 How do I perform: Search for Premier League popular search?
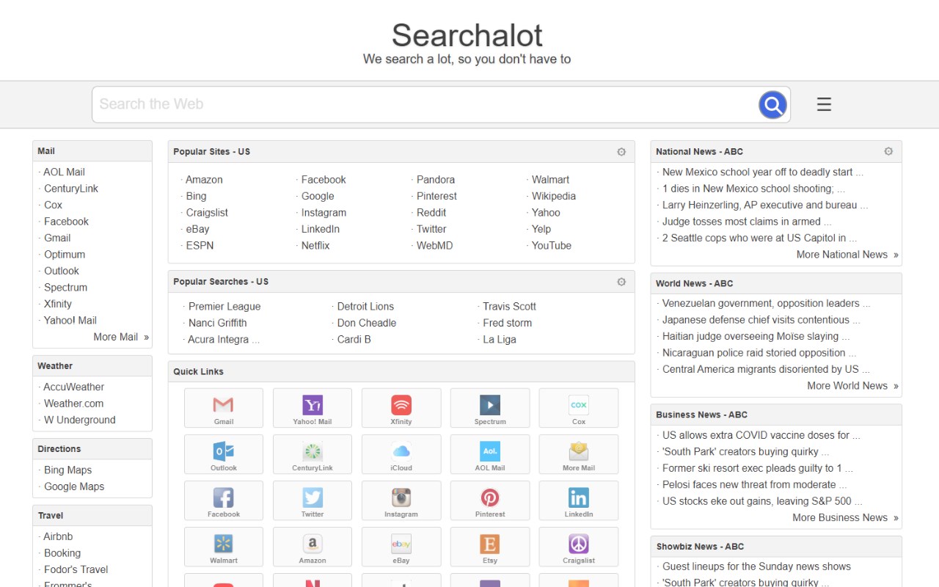(224, 307)
